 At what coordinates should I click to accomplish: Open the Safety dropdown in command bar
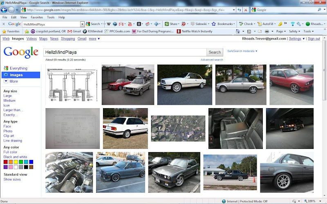tap(294, 31)
